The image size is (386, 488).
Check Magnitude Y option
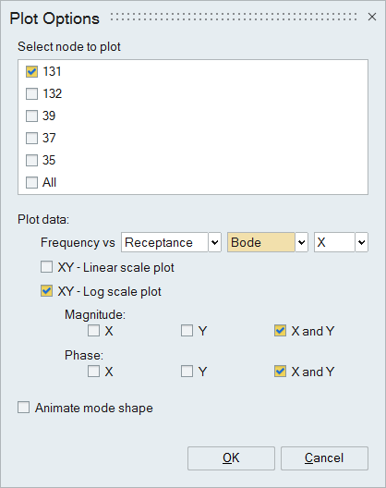click(187, 331)
